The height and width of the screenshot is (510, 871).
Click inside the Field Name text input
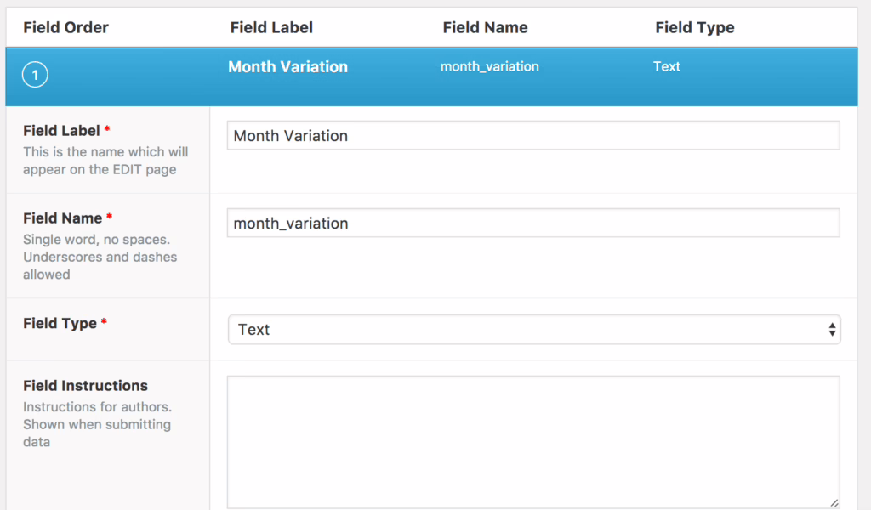point(533,224)
